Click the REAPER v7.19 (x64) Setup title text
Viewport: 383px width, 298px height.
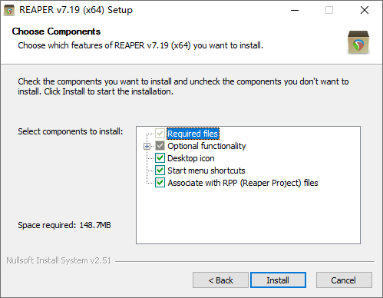76,10
